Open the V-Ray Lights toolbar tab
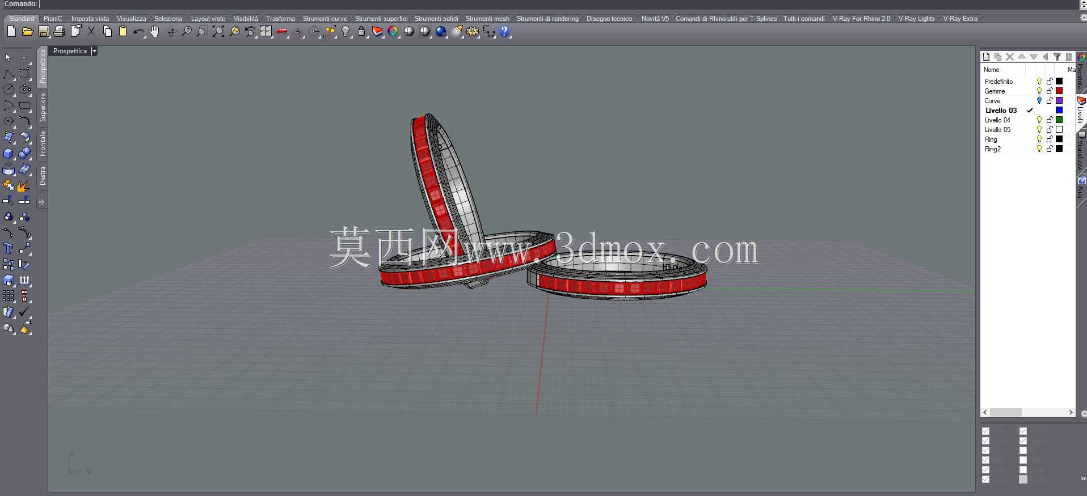 click(x=916, y=19)
